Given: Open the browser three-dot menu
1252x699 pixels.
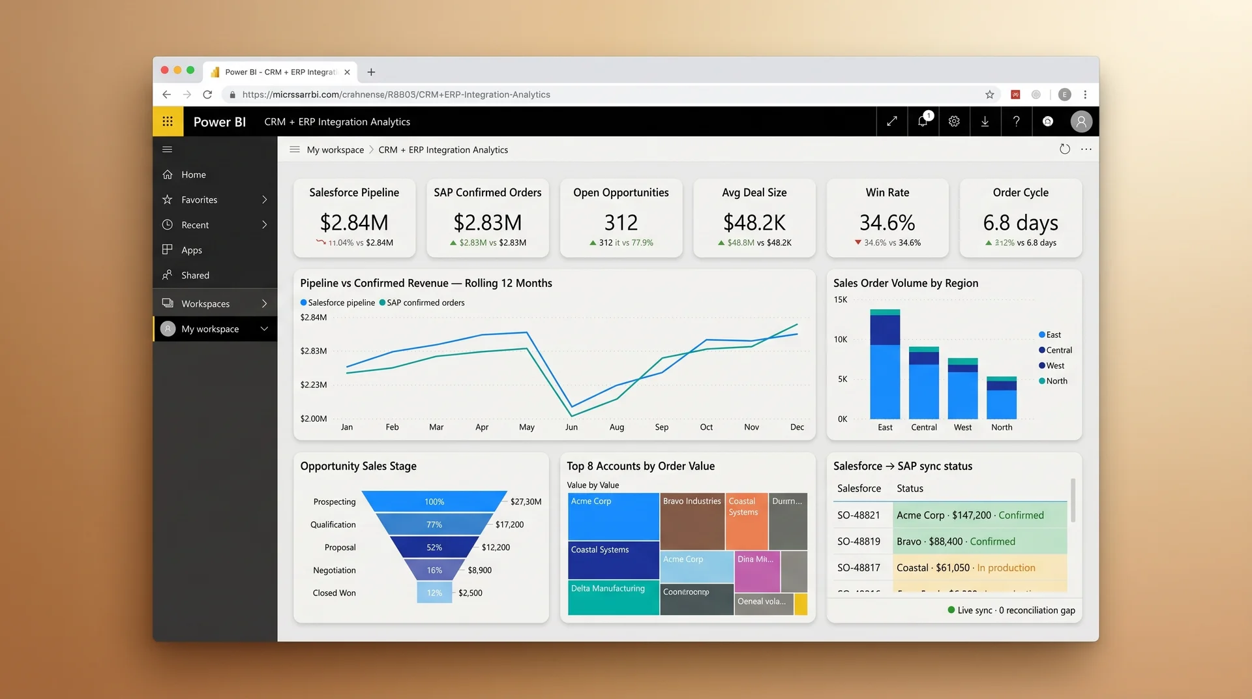Looking at the screenshot, I should click(x=1086, y=95).
